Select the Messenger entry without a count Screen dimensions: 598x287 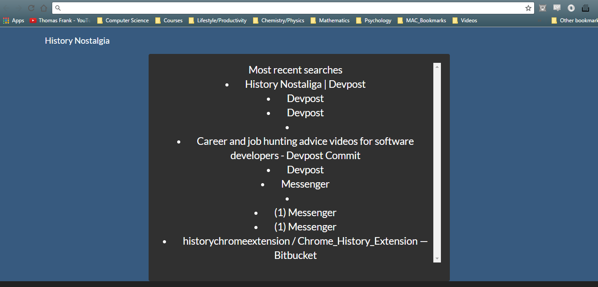click(x=305, y=184)
